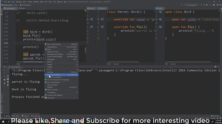Open the Edit menu
The image size is (222, 124).
(9, 2)
